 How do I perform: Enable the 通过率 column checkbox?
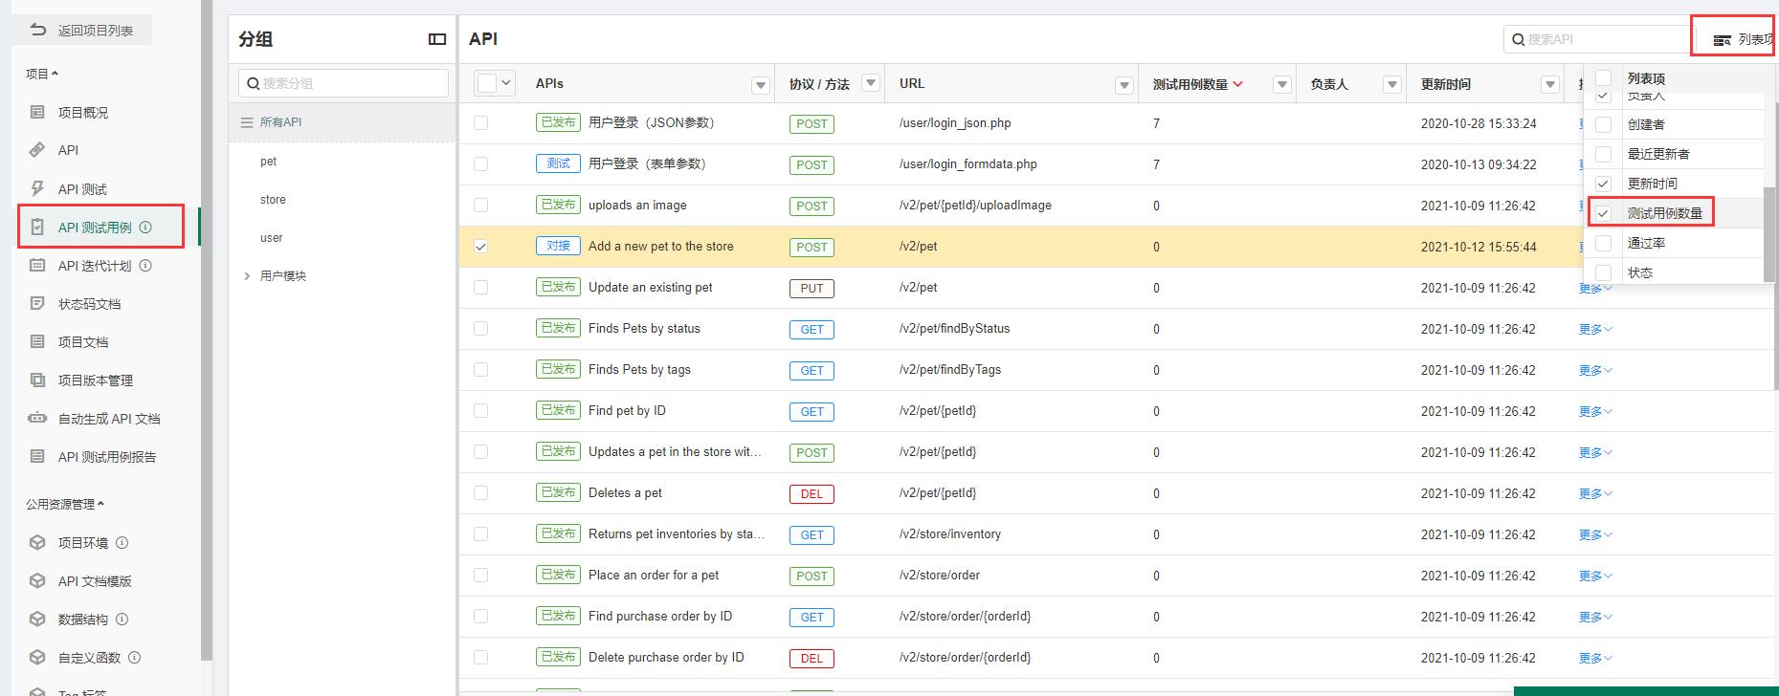click(x=1604, y=243)
